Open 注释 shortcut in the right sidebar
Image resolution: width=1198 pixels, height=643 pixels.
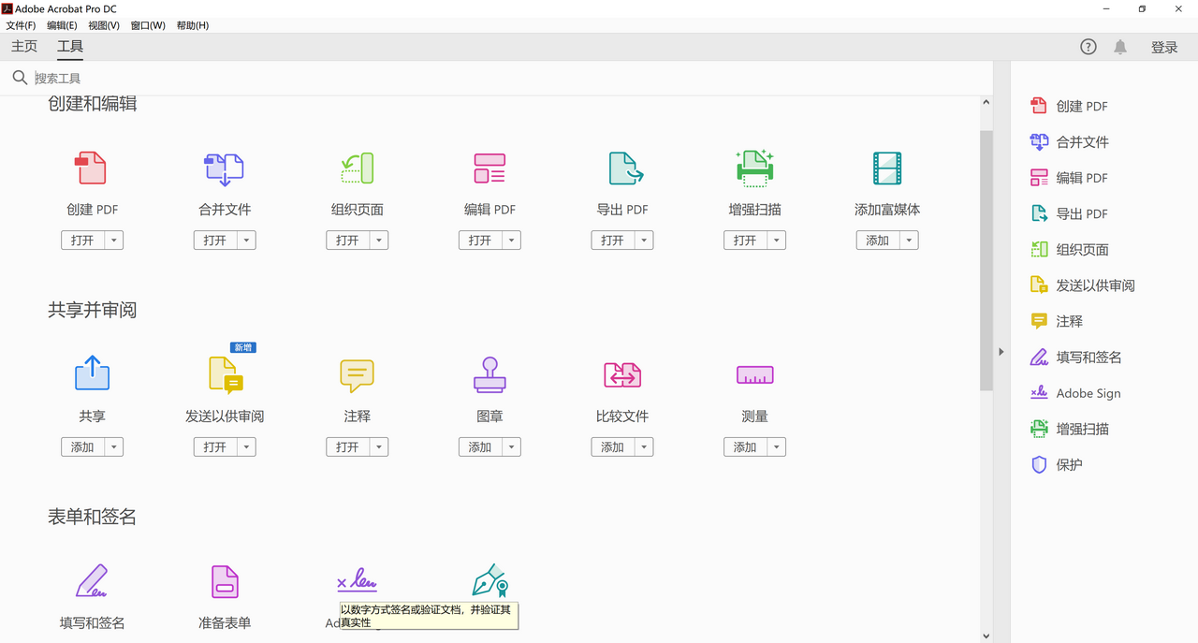[1057, 321]
